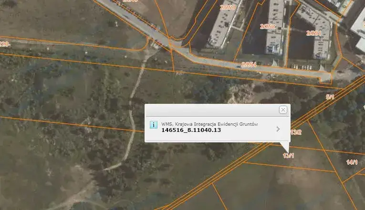Select parcel ID 146516_8.11040.13 text
This screenshot has height=210, width=365.
[x=191, y=130]
